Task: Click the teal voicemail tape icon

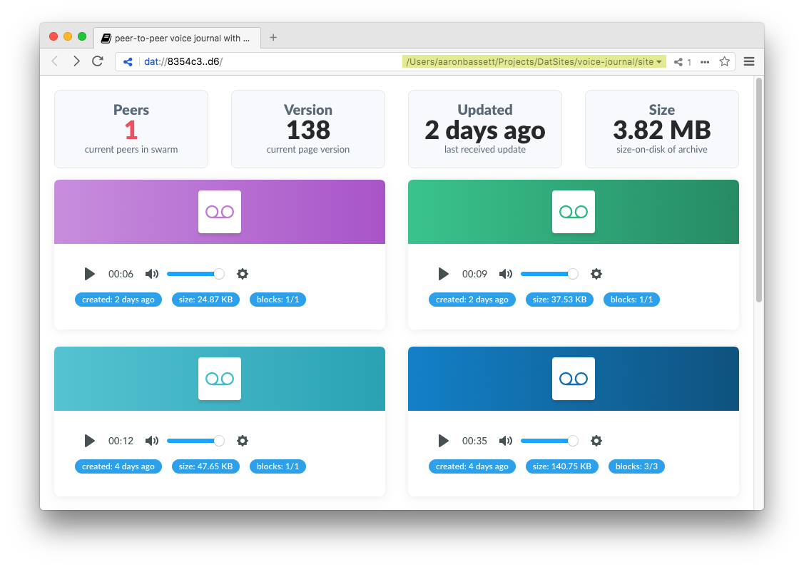Action: tap(220, 378)
